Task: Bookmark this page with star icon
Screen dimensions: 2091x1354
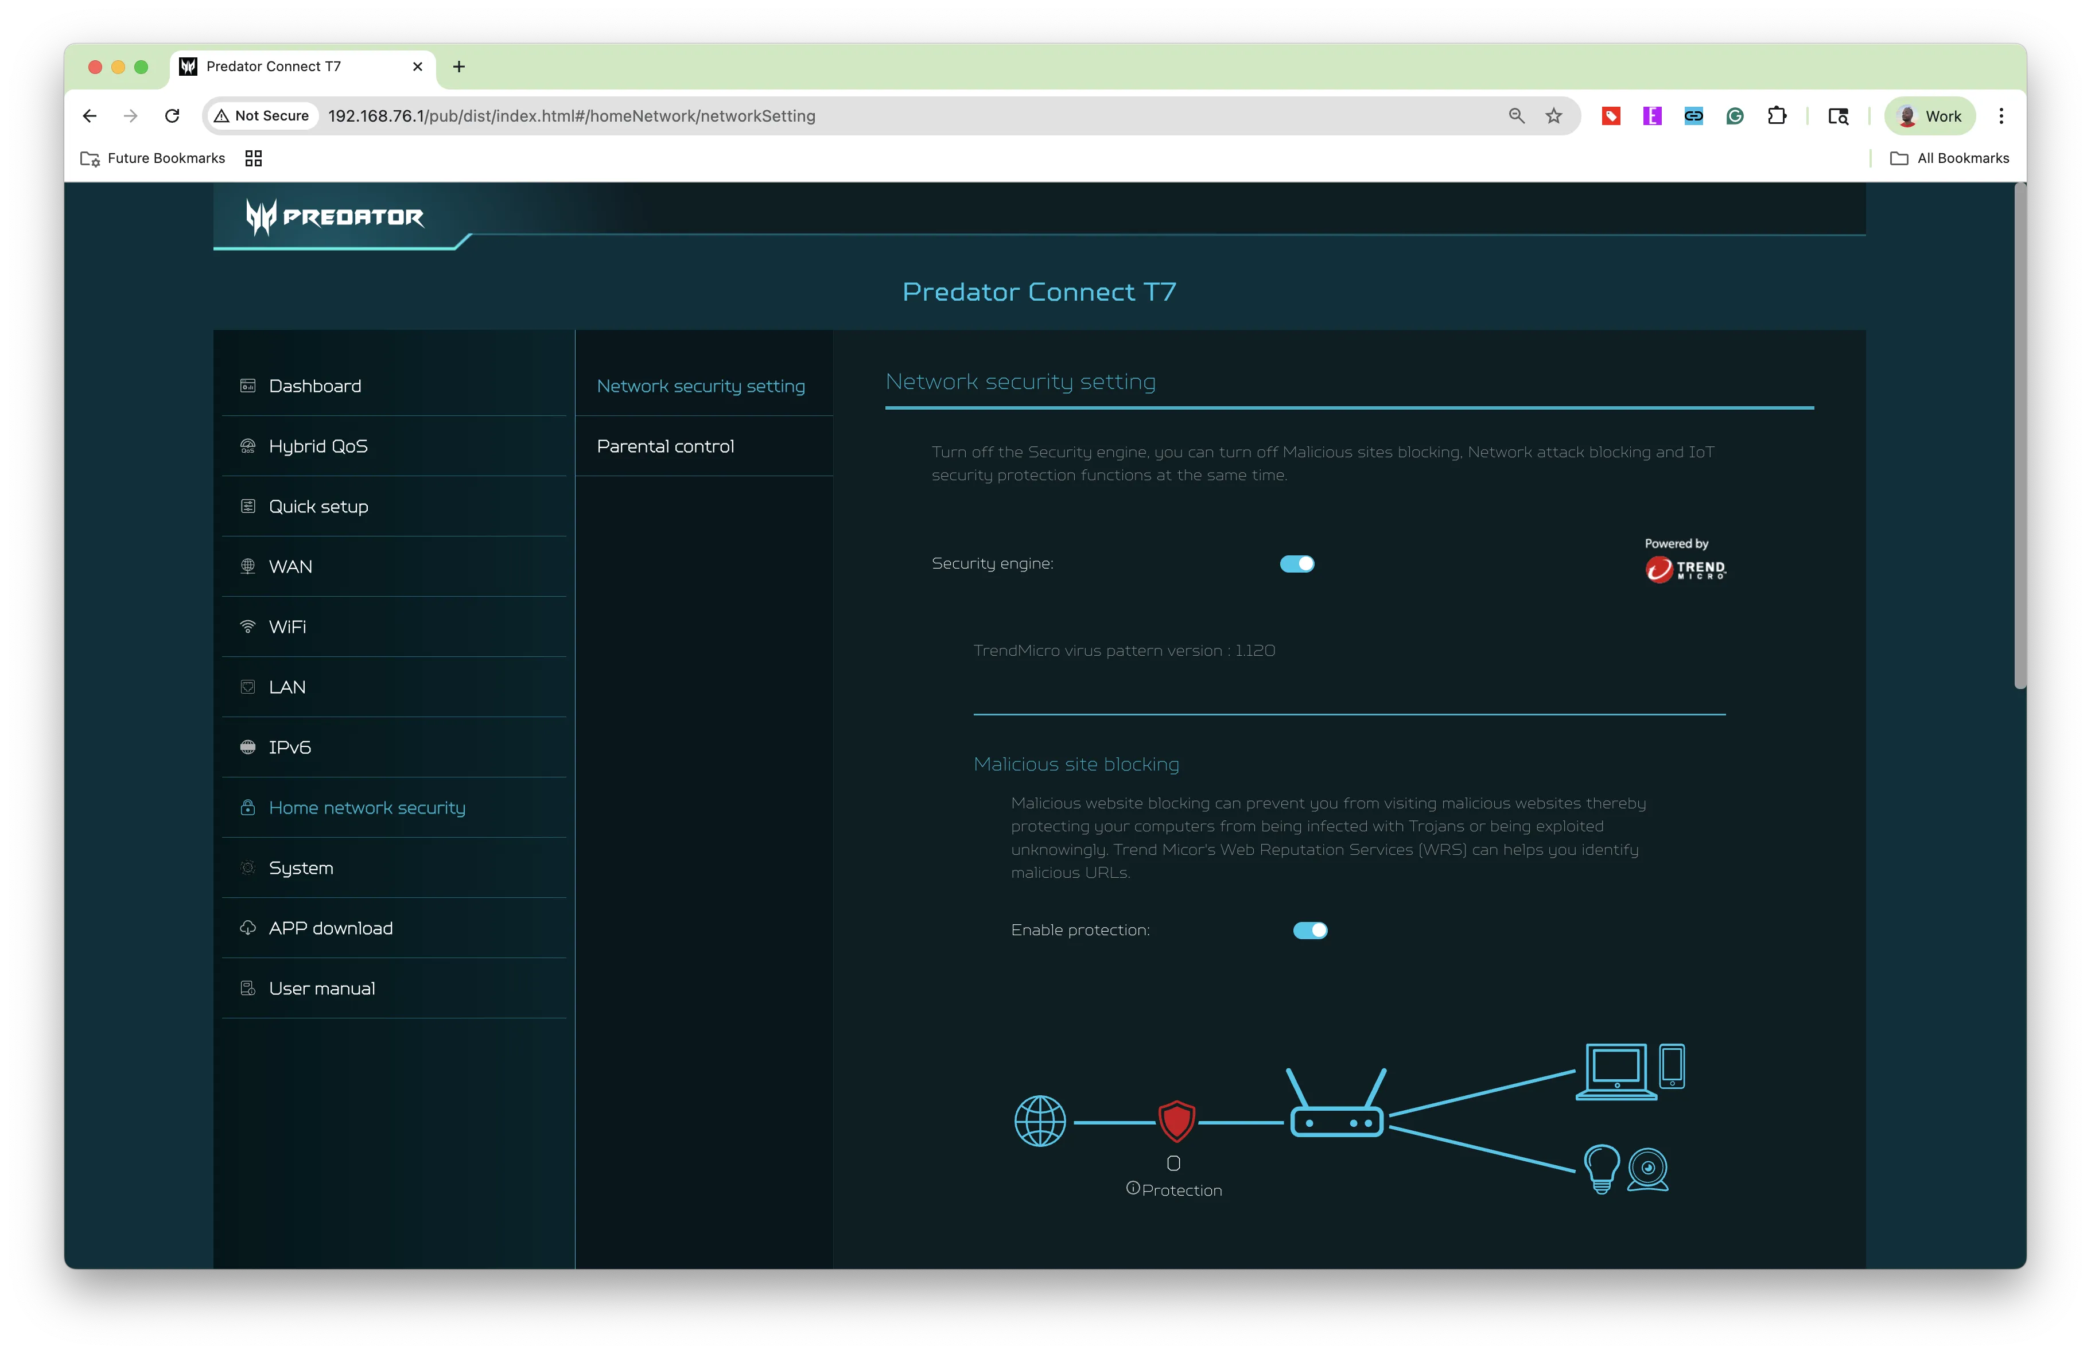Action: click(1553, 116)
